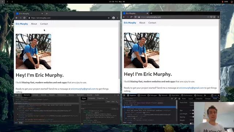Viewport: 234px width, 132px height.
Task: Click the Firefox padlock site info icon
Action: tap(139, 17)
